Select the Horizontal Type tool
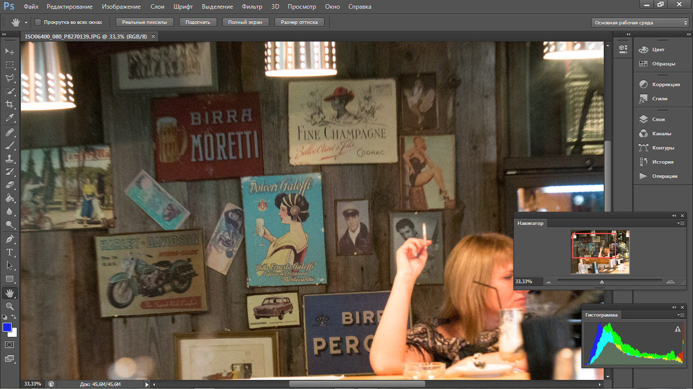 pyautogui.click(x=10, y=252)
